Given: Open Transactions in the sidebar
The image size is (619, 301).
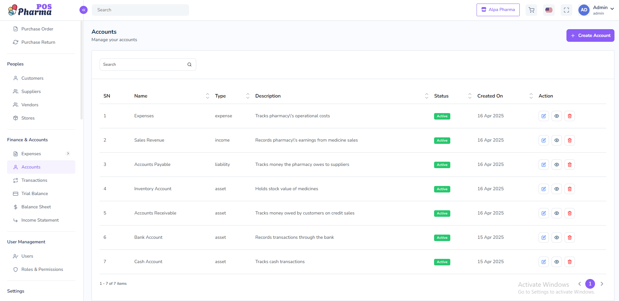Looking at the screenshot, I should pos(34,180).
